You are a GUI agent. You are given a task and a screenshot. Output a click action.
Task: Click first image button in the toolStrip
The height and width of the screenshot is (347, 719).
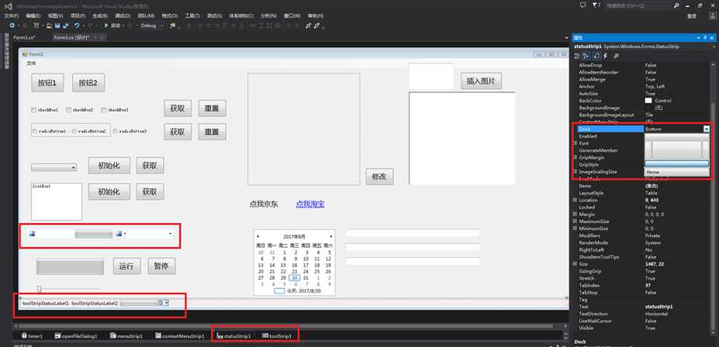[x=32, y=234]
